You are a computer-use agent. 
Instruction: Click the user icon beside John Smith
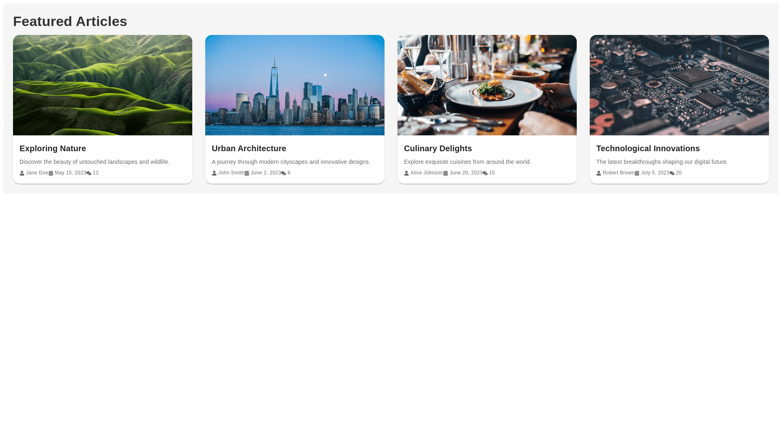click(214, 173)
